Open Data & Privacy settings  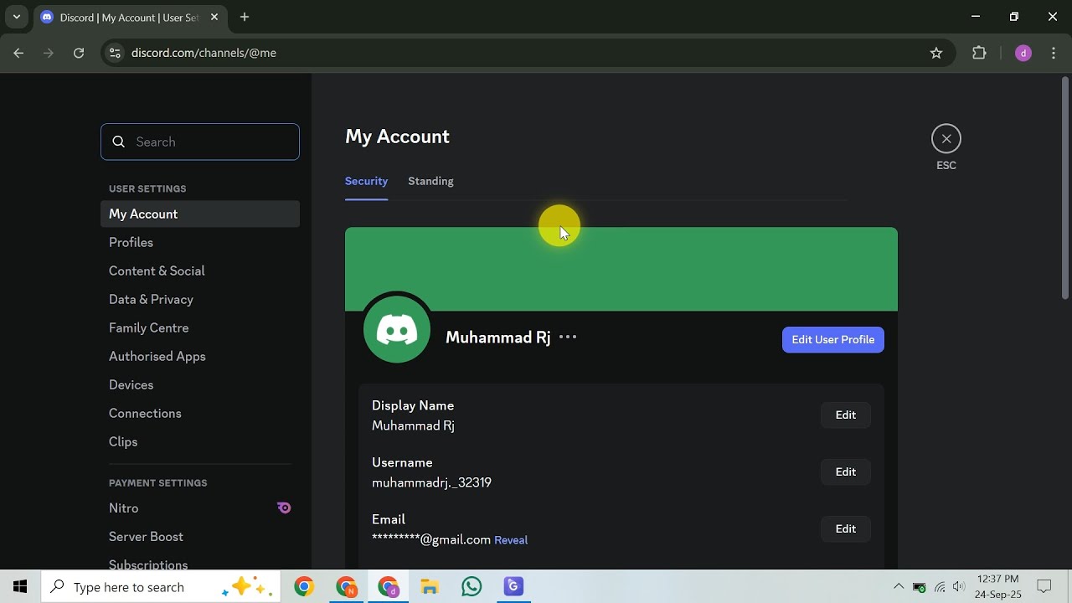[x=200, y=299]
